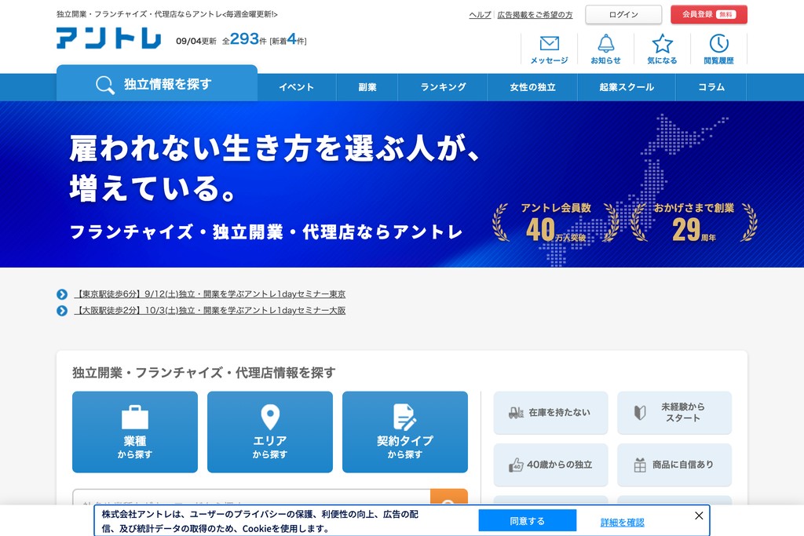Click 業種から探す button

[135, 432]
